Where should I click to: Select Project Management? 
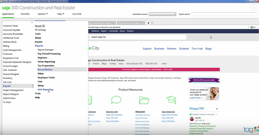tap(13, 90)
